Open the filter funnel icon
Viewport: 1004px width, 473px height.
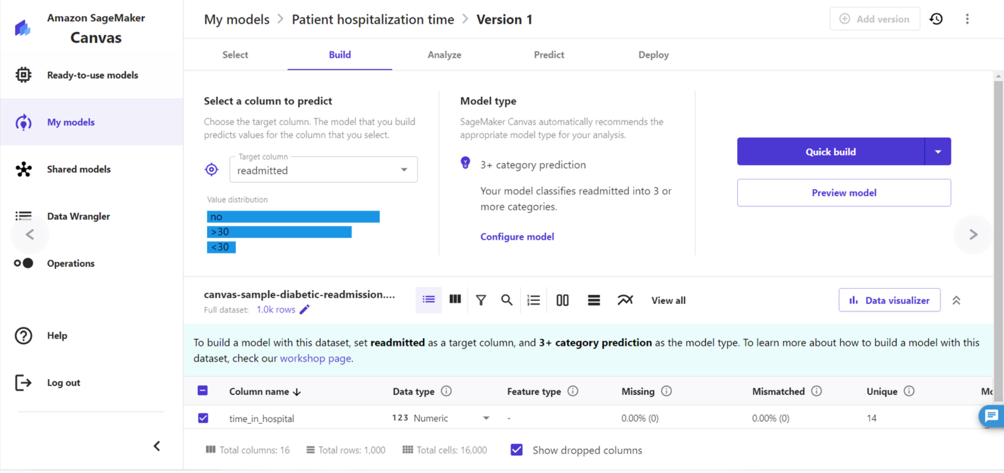click(481, 300)
